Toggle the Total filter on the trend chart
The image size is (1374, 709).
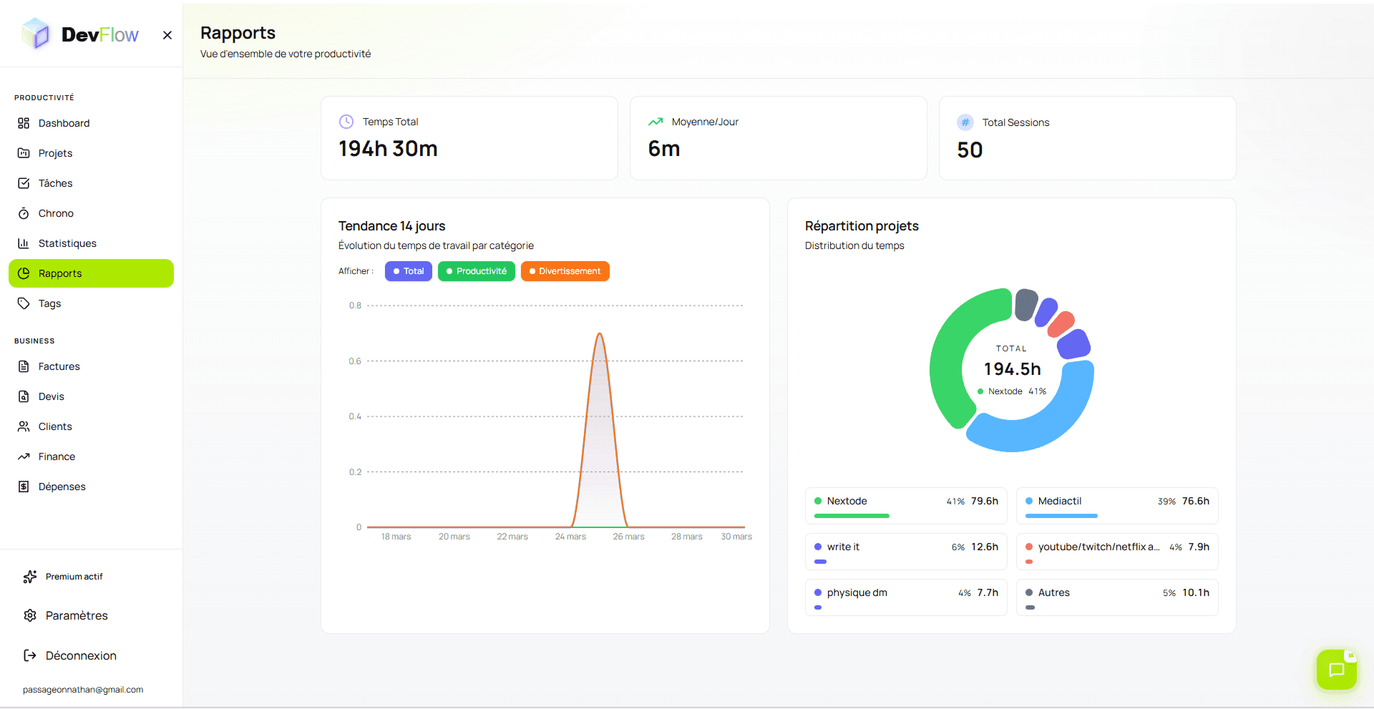408,271
